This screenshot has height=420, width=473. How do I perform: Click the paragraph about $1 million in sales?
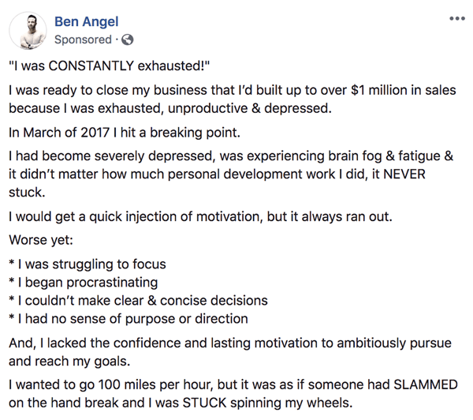233,99
